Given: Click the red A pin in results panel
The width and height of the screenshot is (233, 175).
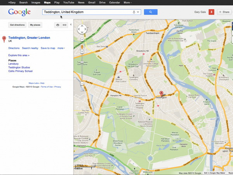Looking at the screenshot, I should 4,39.
